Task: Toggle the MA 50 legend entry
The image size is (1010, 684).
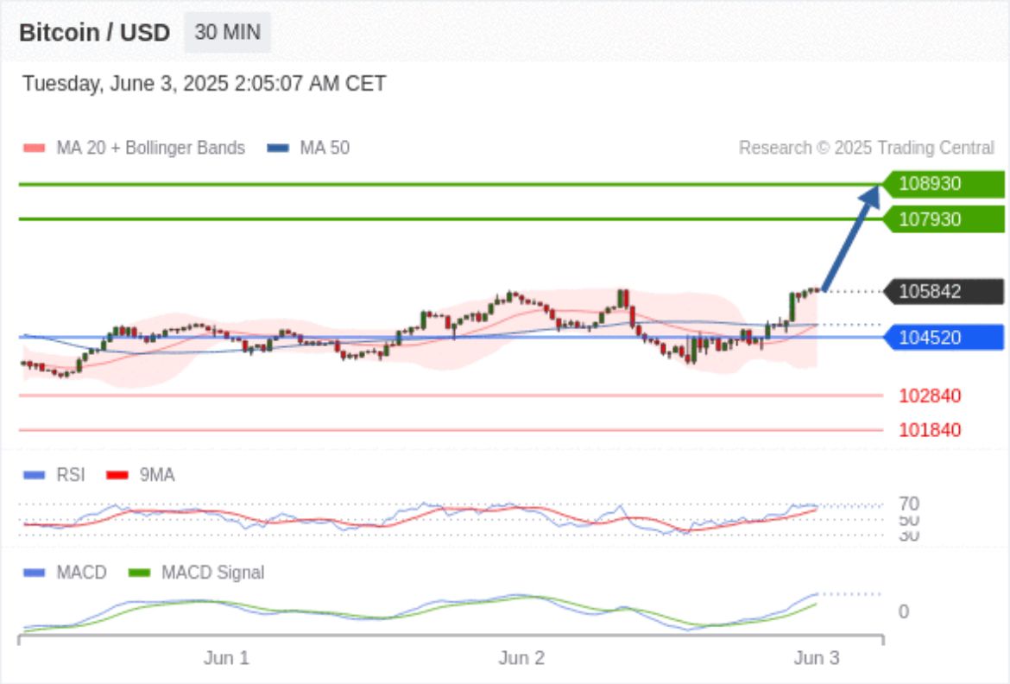Action: pyautogui.click(x=309, y=148)
